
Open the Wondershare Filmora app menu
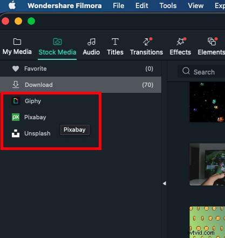coord(65,6)
